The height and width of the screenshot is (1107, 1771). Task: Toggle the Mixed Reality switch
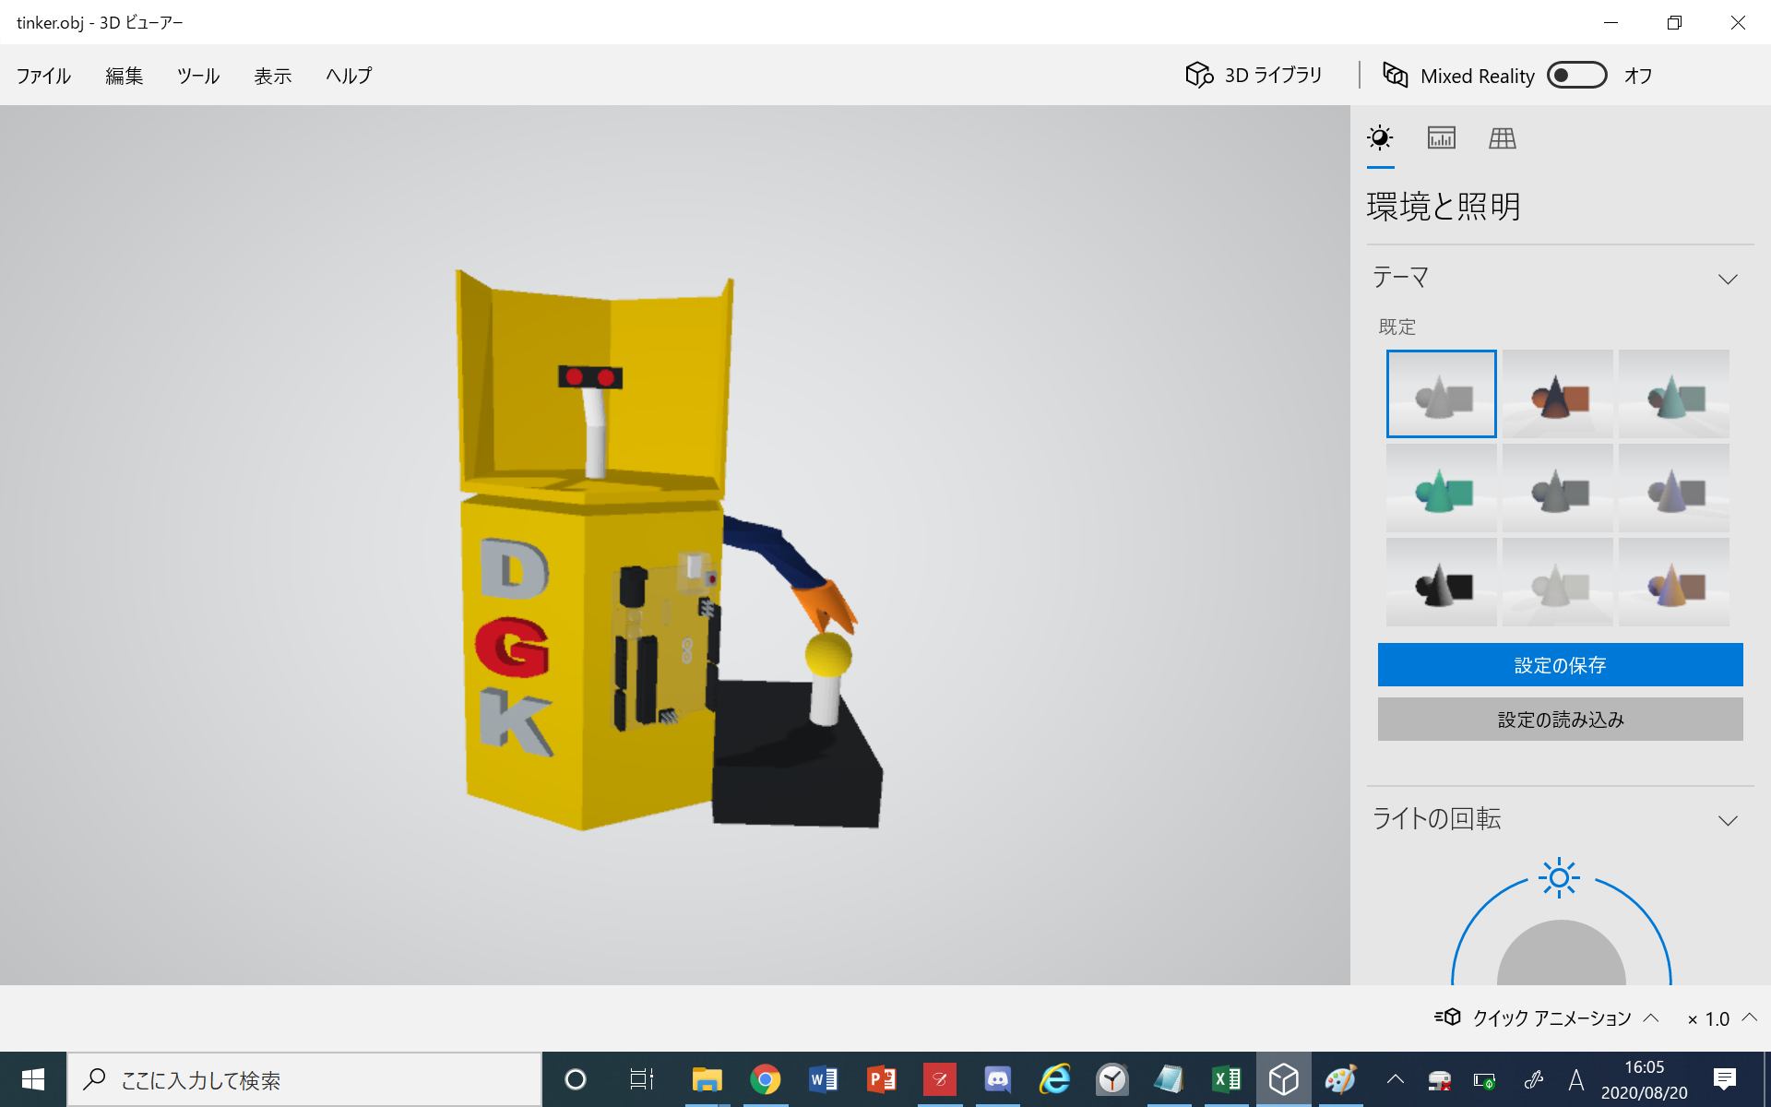tap(1576, 75)
